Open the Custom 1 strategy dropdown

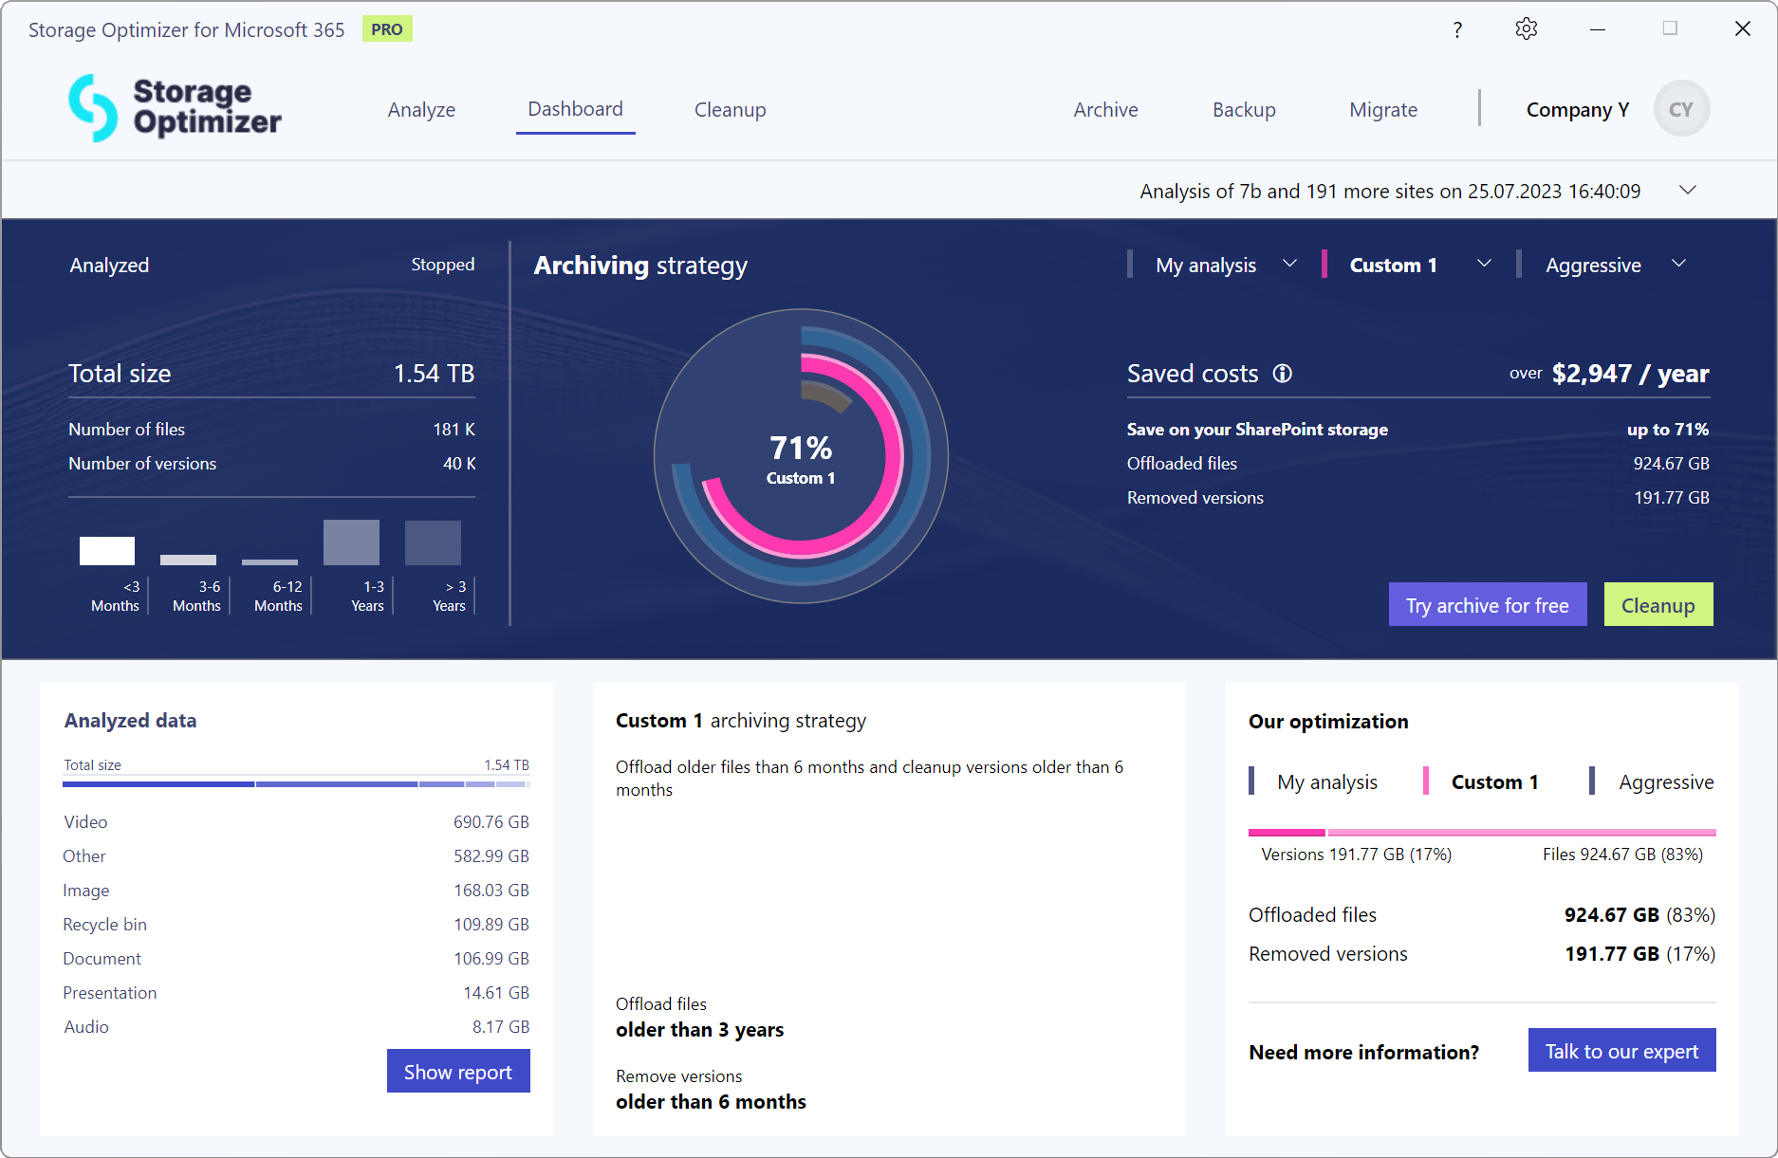click(x=1484, y=264)
